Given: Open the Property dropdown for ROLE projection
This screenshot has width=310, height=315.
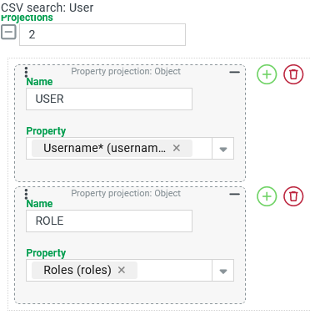Looking at the screenshot, I should 223,271.
